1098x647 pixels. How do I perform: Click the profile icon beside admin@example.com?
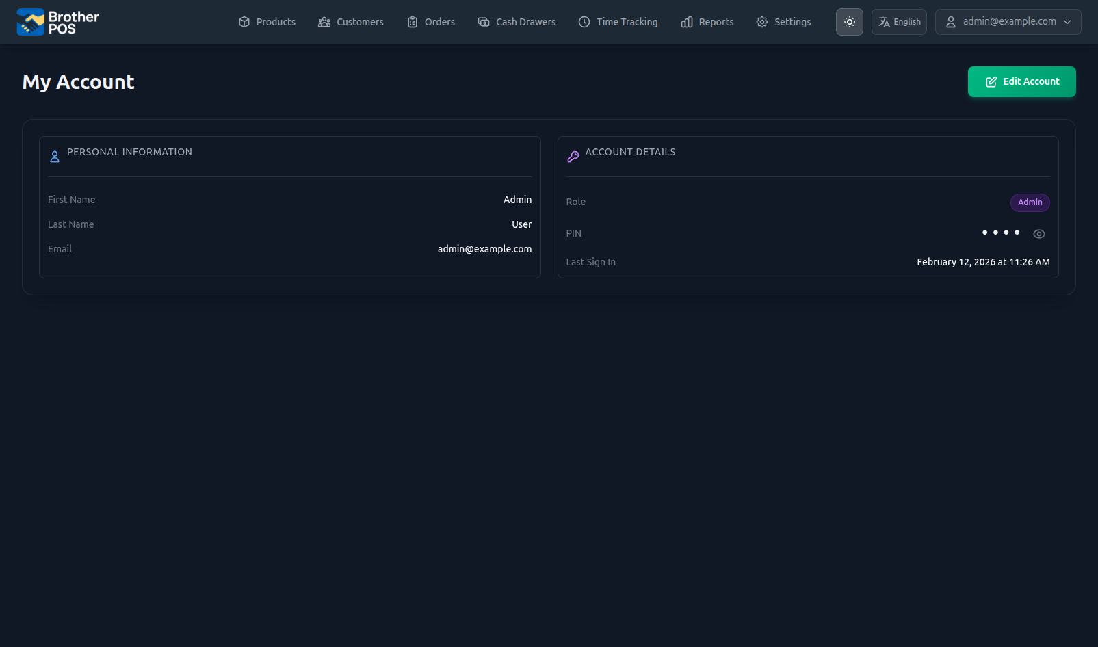(x=950, y=21)
